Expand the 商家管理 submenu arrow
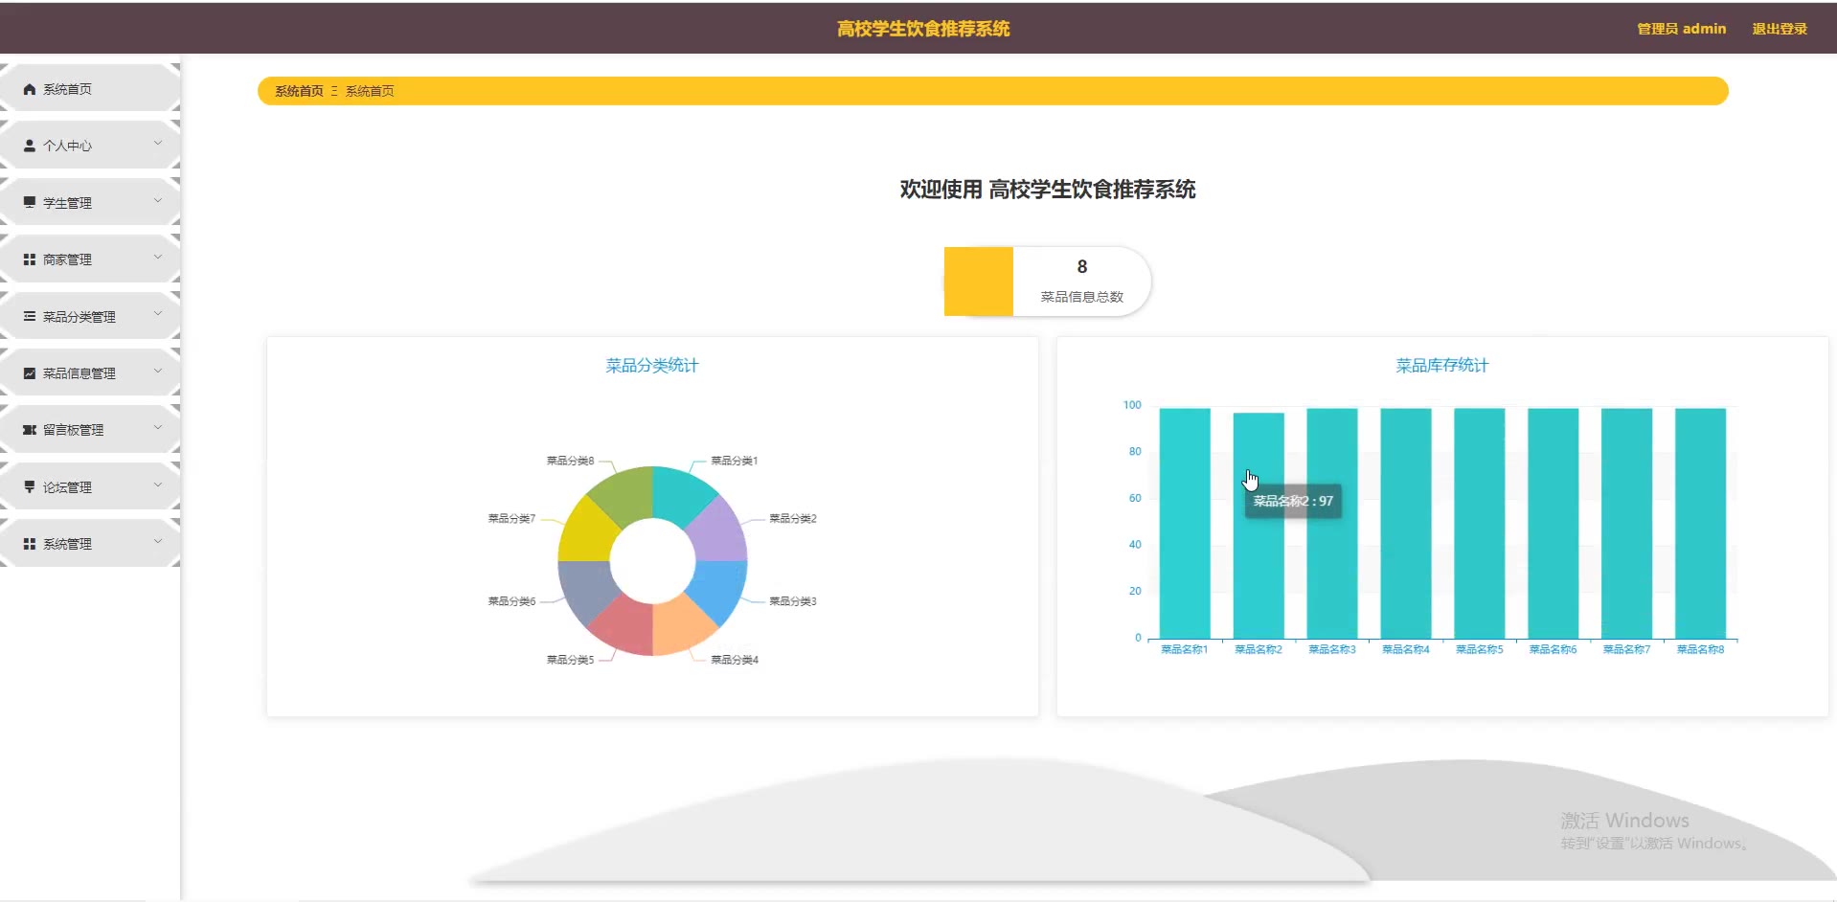1837x902 pixels. pyautogui.click(x=158, y=258)
